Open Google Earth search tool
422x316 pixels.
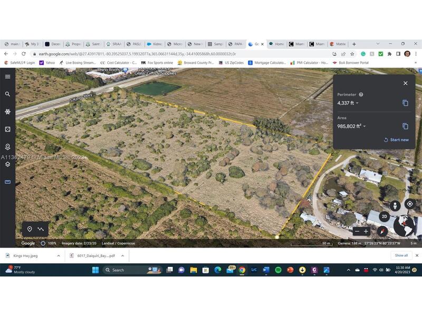[x=7, y=94]
